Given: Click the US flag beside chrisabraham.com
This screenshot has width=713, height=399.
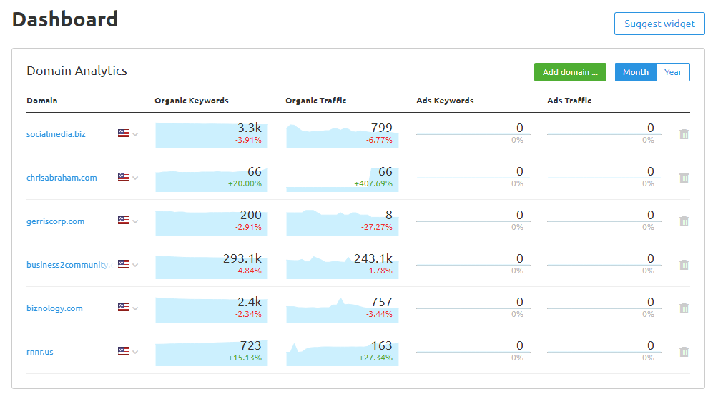Looking at the screenshot, I should [124, 177].
